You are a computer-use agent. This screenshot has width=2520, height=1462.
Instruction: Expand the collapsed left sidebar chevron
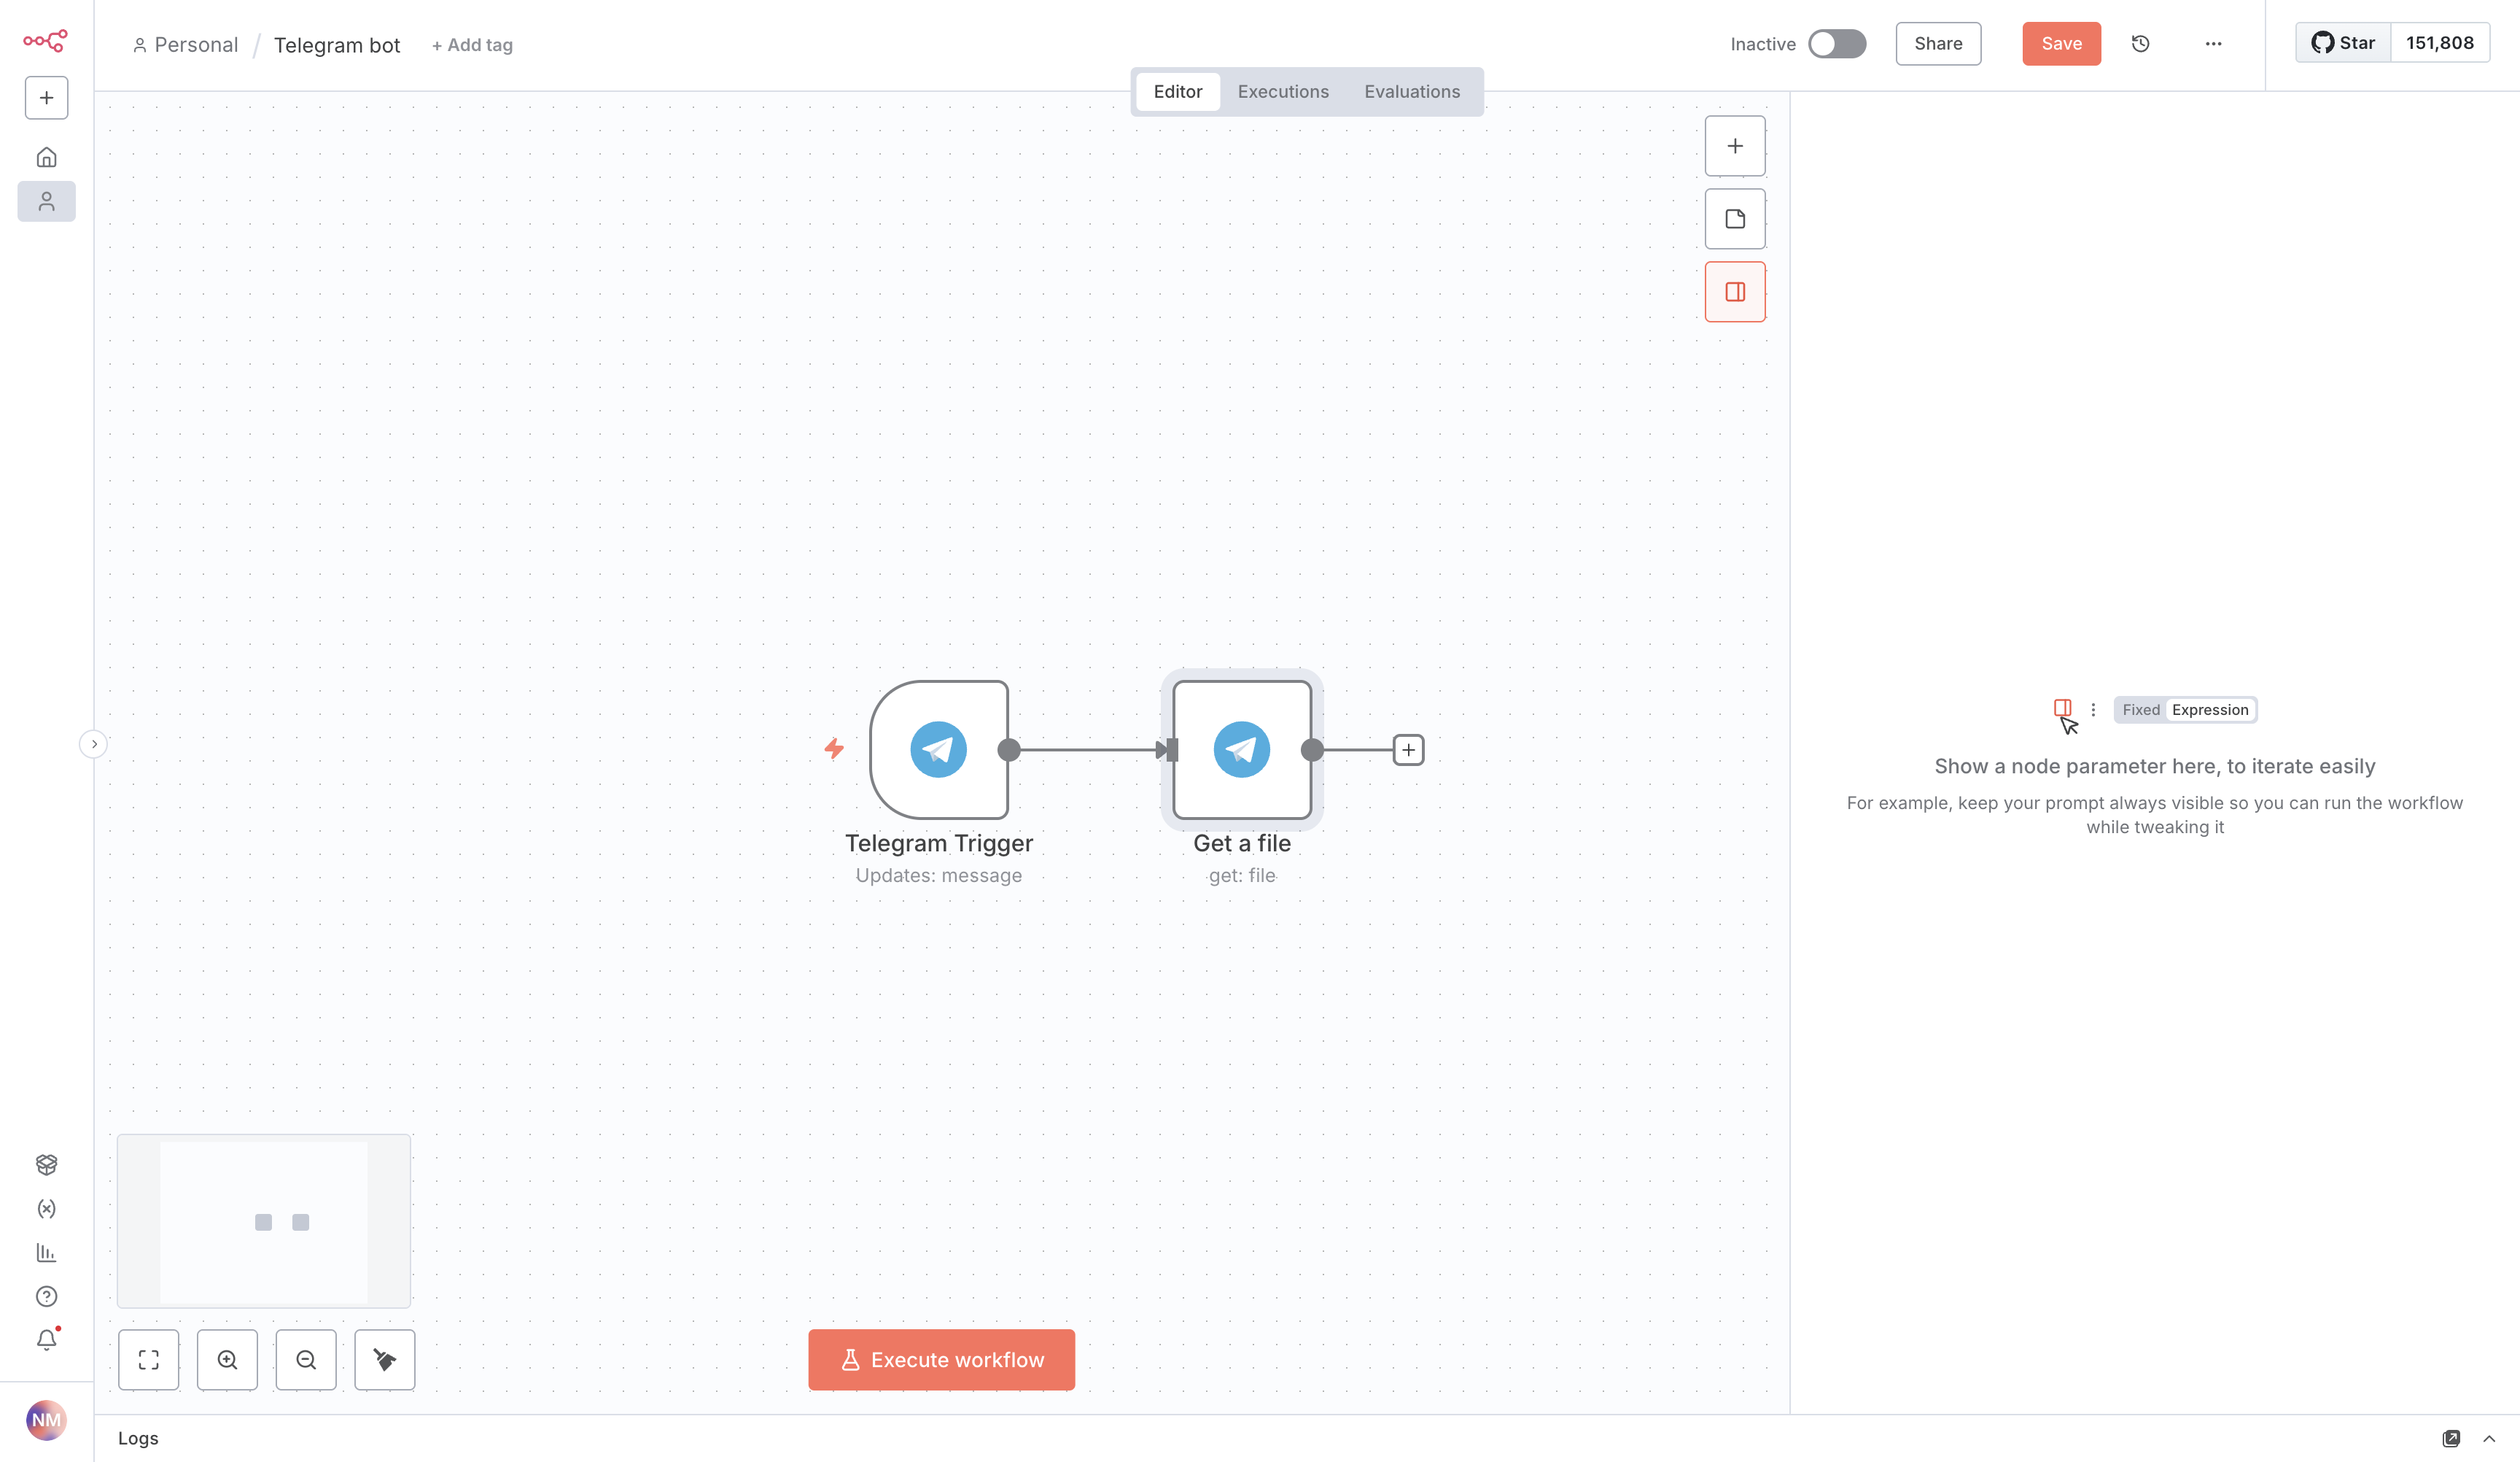94,743
